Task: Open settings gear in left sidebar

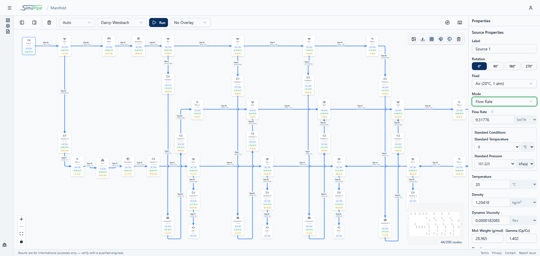Action: pyautogui.click(x=8, y=26)
